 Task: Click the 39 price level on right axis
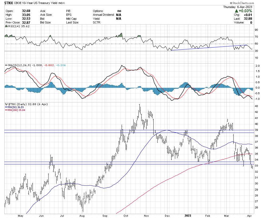coord(256,130)
